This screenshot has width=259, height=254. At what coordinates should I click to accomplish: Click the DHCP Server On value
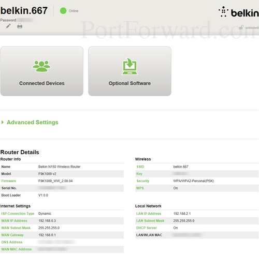tap(176, 228)
